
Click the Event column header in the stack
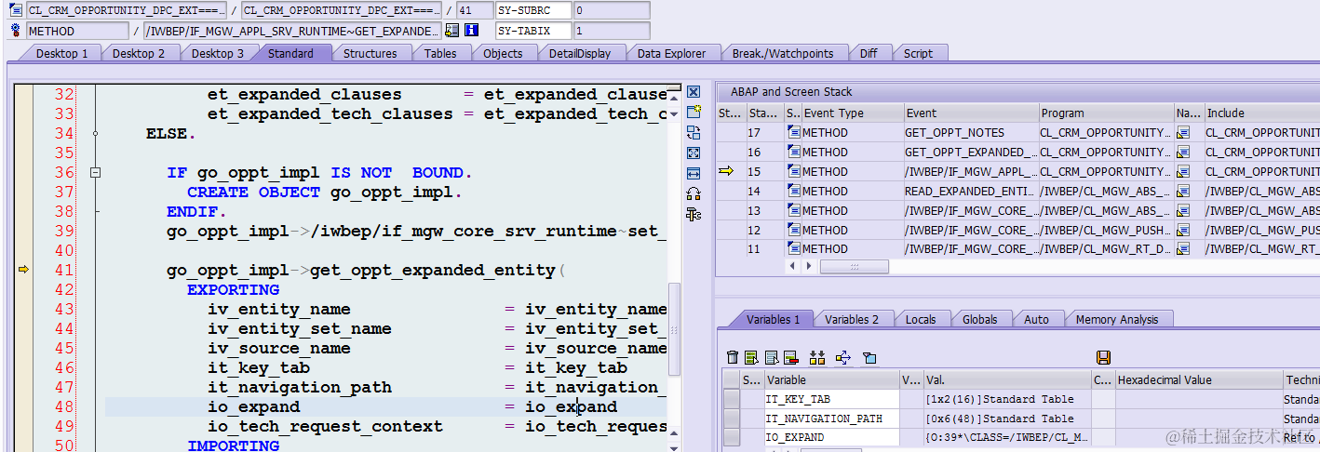pyautogui.click(x=970, y=113)
